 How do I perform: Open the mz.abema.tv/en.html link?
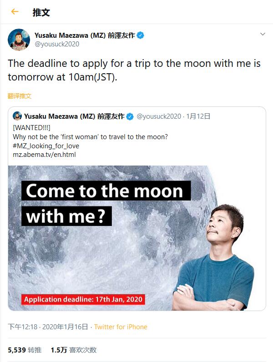point(44,155)
